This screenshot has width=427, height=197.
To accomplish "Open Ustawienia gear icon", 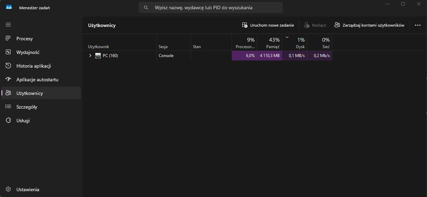I will tap(9, 189).
